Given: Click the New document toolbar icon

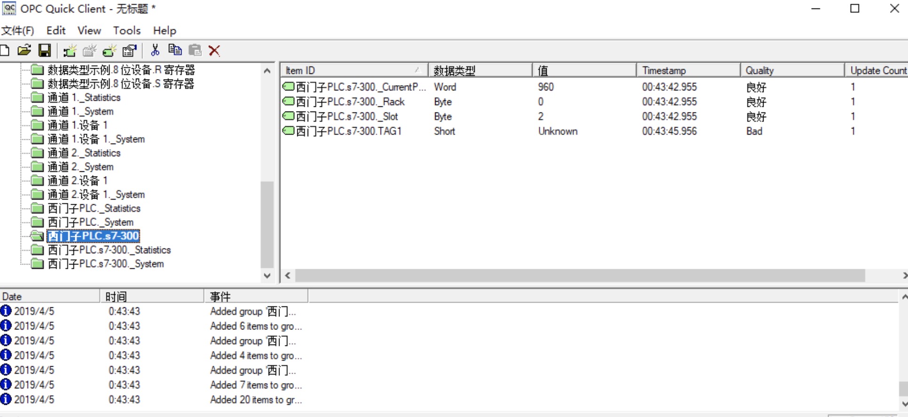Looking at the screenshot, I should (x=4, y=50).
